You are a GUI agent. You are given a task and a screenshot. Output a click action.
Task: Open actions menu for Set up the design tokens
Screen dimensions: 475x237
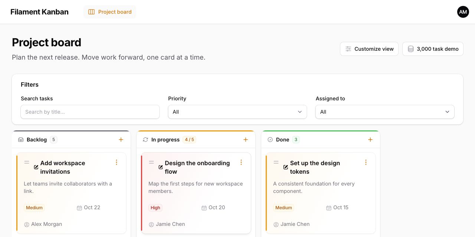366,162
